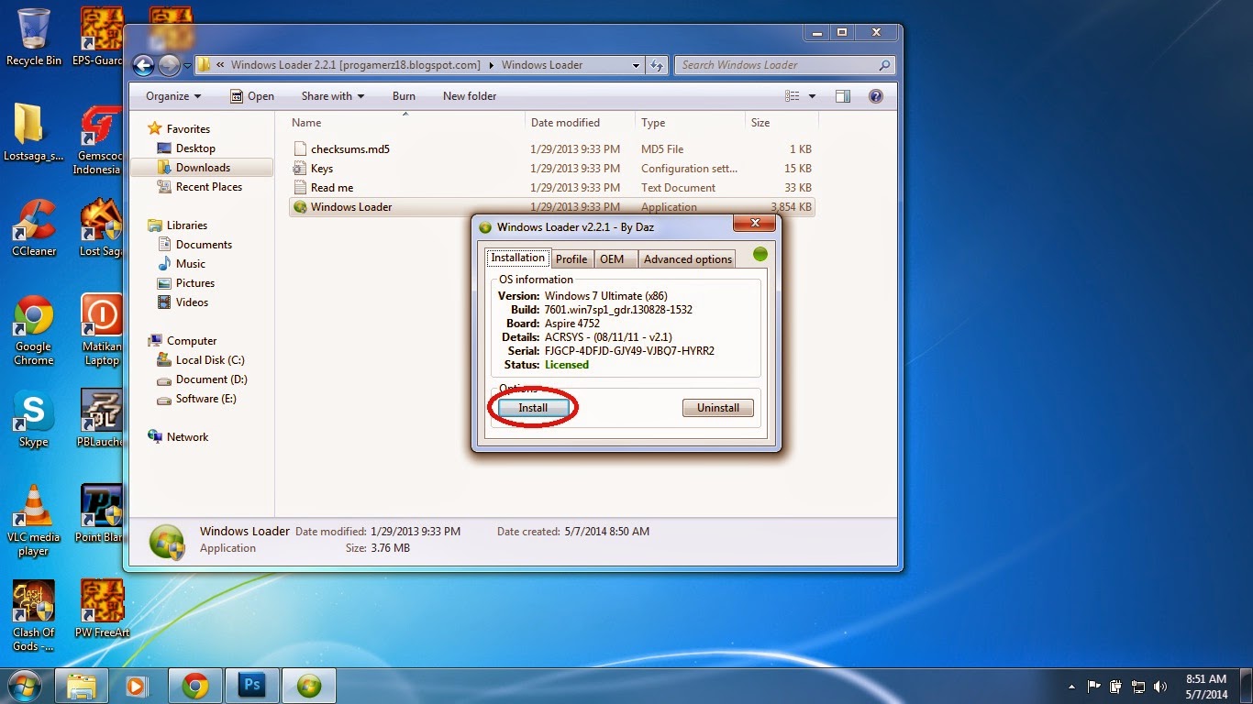
Task: Sort by the Type column header
Action: point(690,123)
